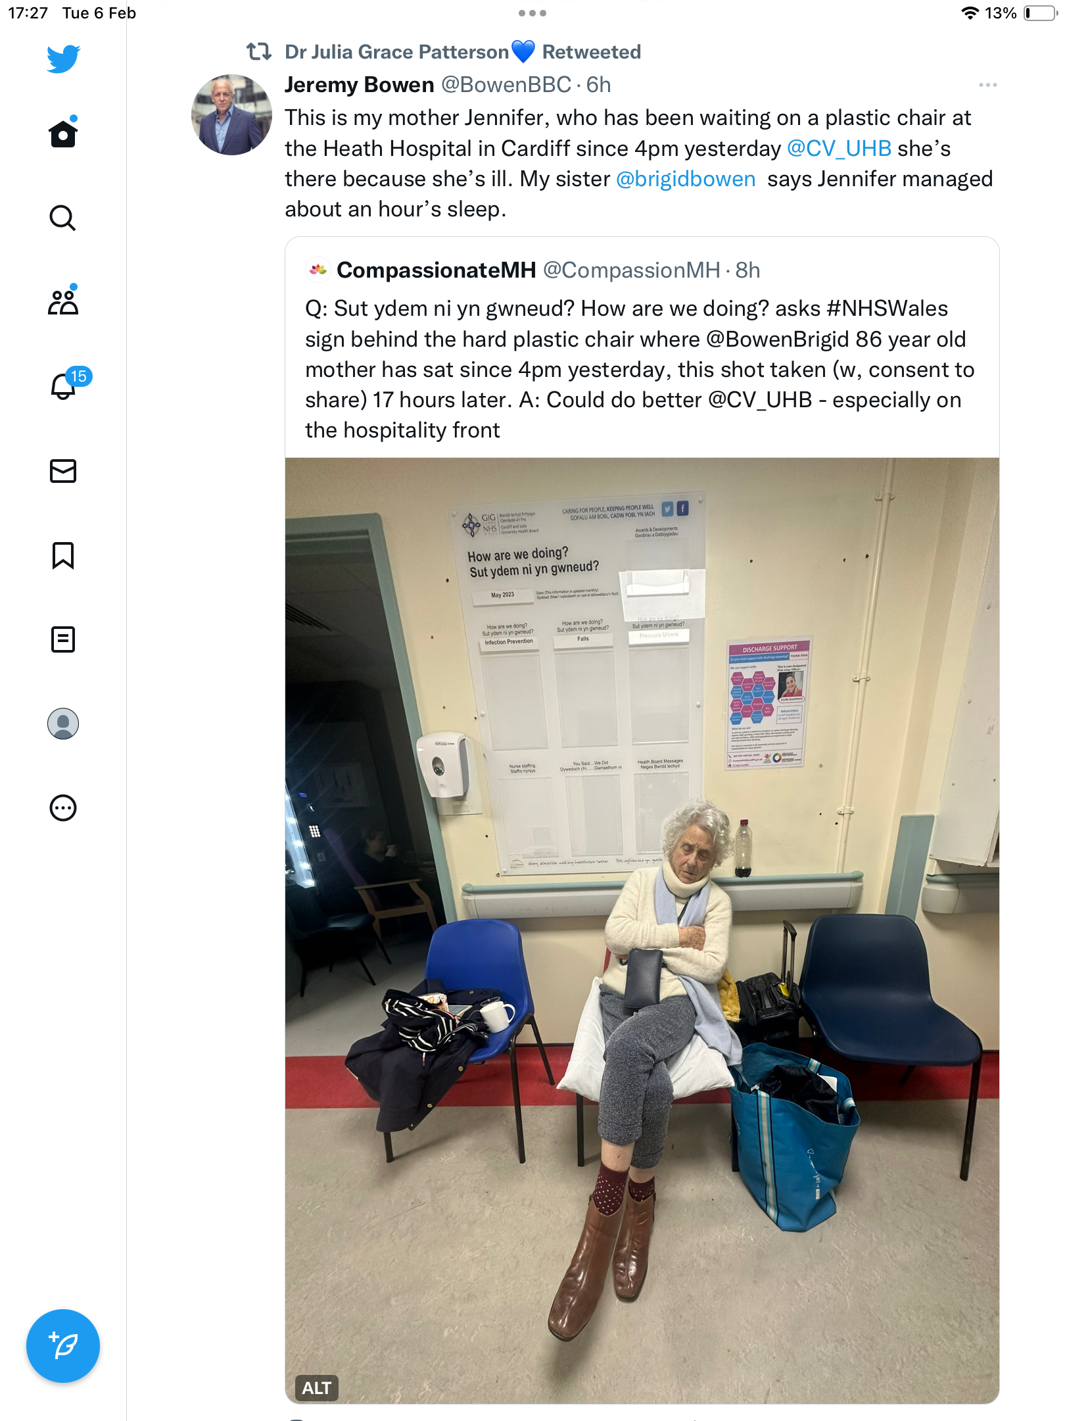This screenshot has height=1421, width=1065.
Task: Open the hospital waiting photo
Action: pyautogui.click(x=642, y=930)
